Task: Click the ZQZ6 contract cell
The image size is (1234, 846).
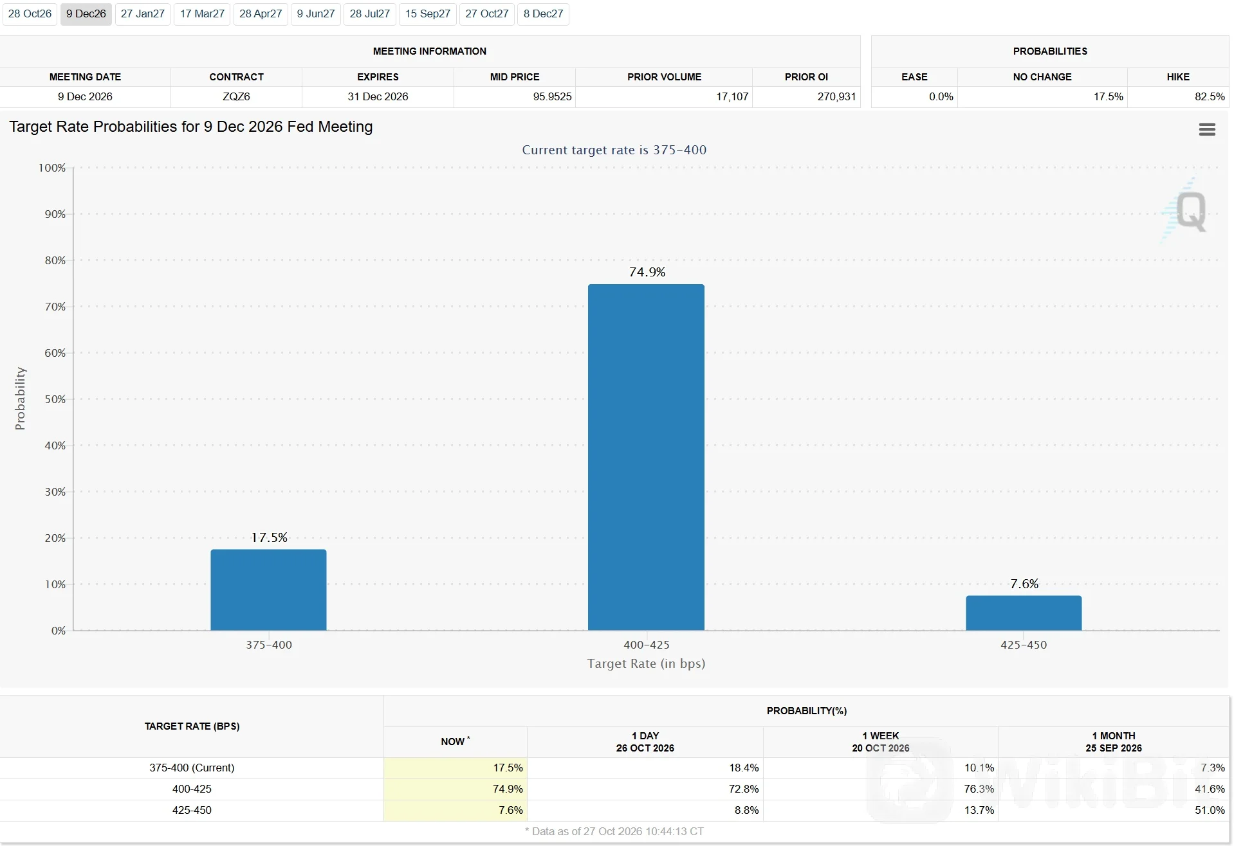Action: [x=236, y=96]
